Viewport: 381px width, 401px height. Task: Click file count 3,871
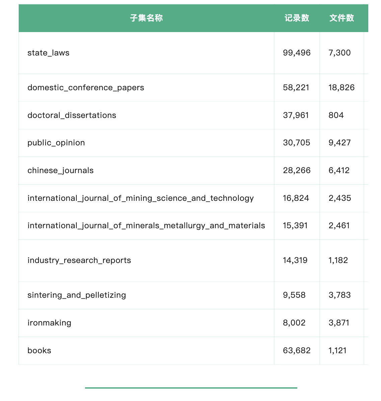tap(339, 323)
